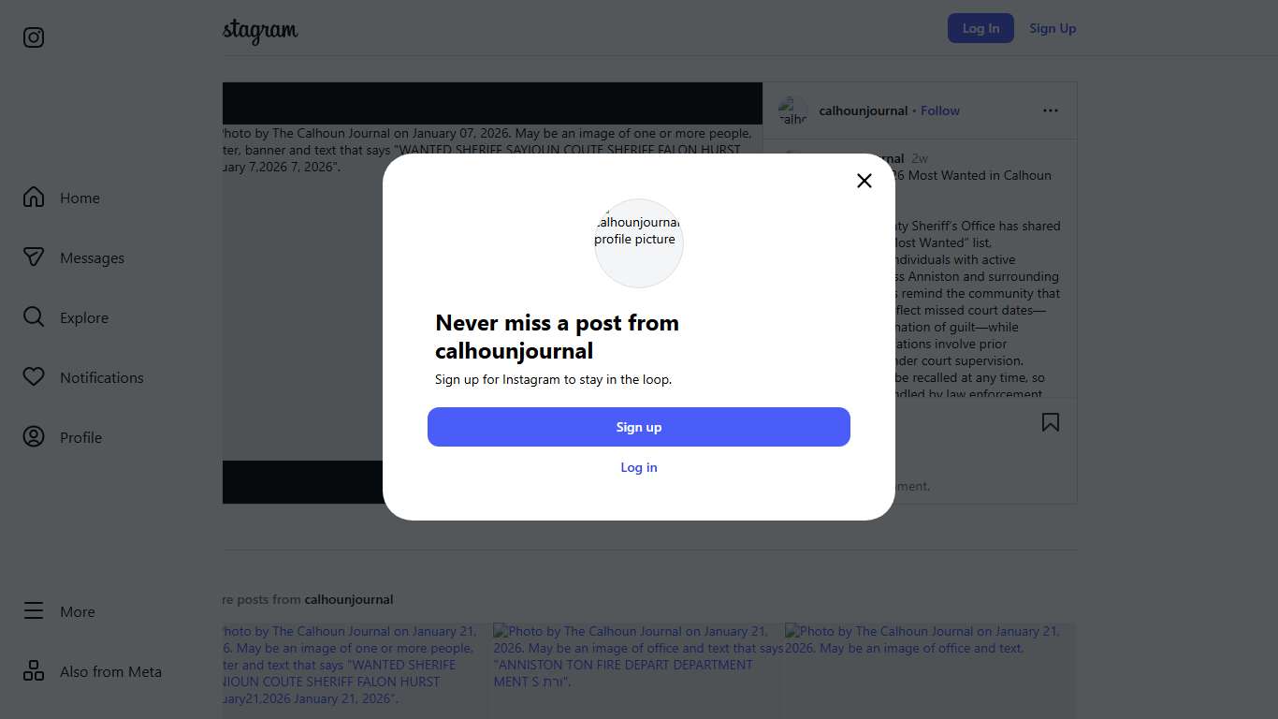
Task: Save the post with the bookmark icon
Action: 1051,423
